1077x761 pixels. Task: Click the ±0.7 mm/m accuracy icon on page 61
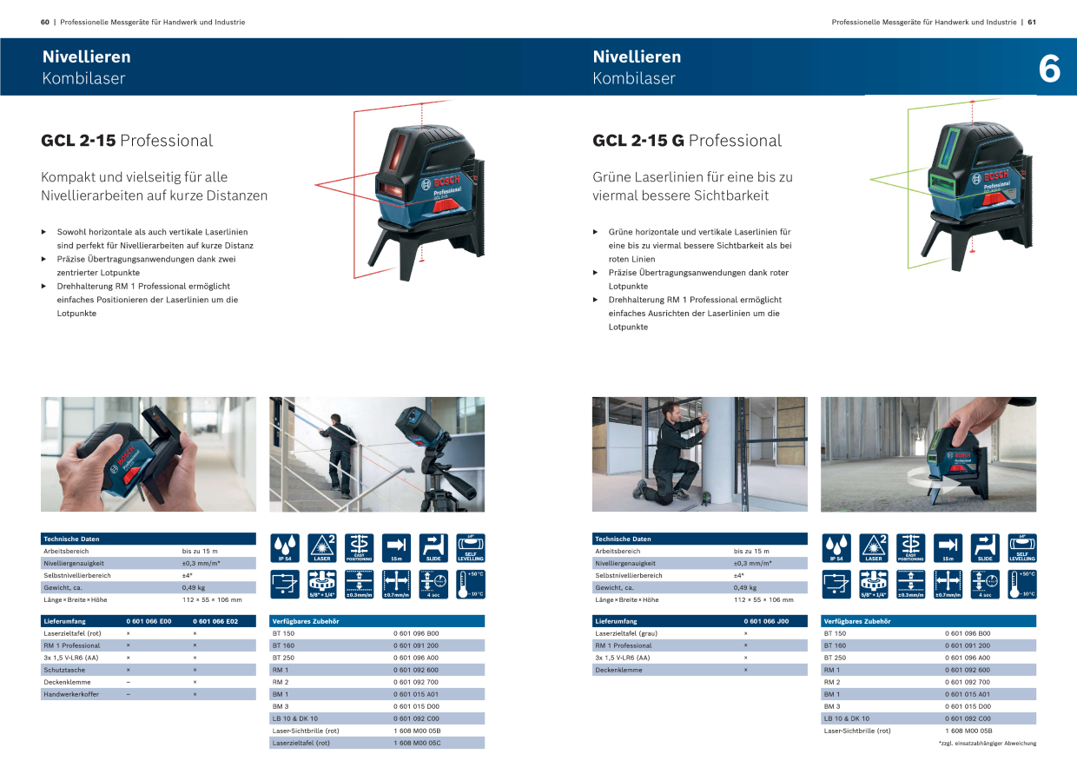948,585
